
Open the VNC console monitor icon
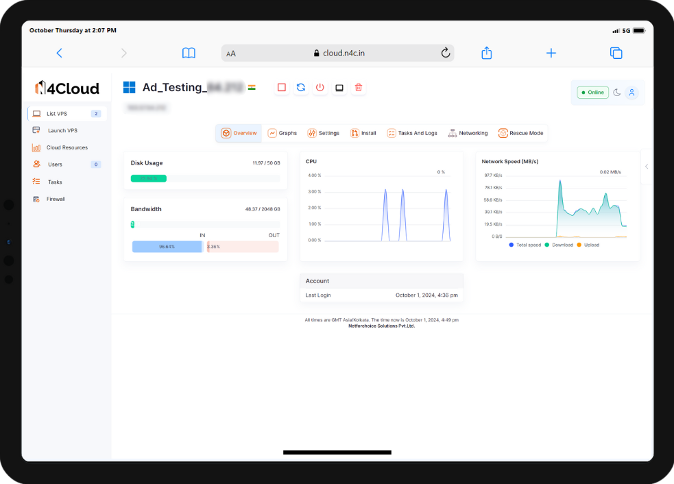pyautogui.click(x=339, y=88)
